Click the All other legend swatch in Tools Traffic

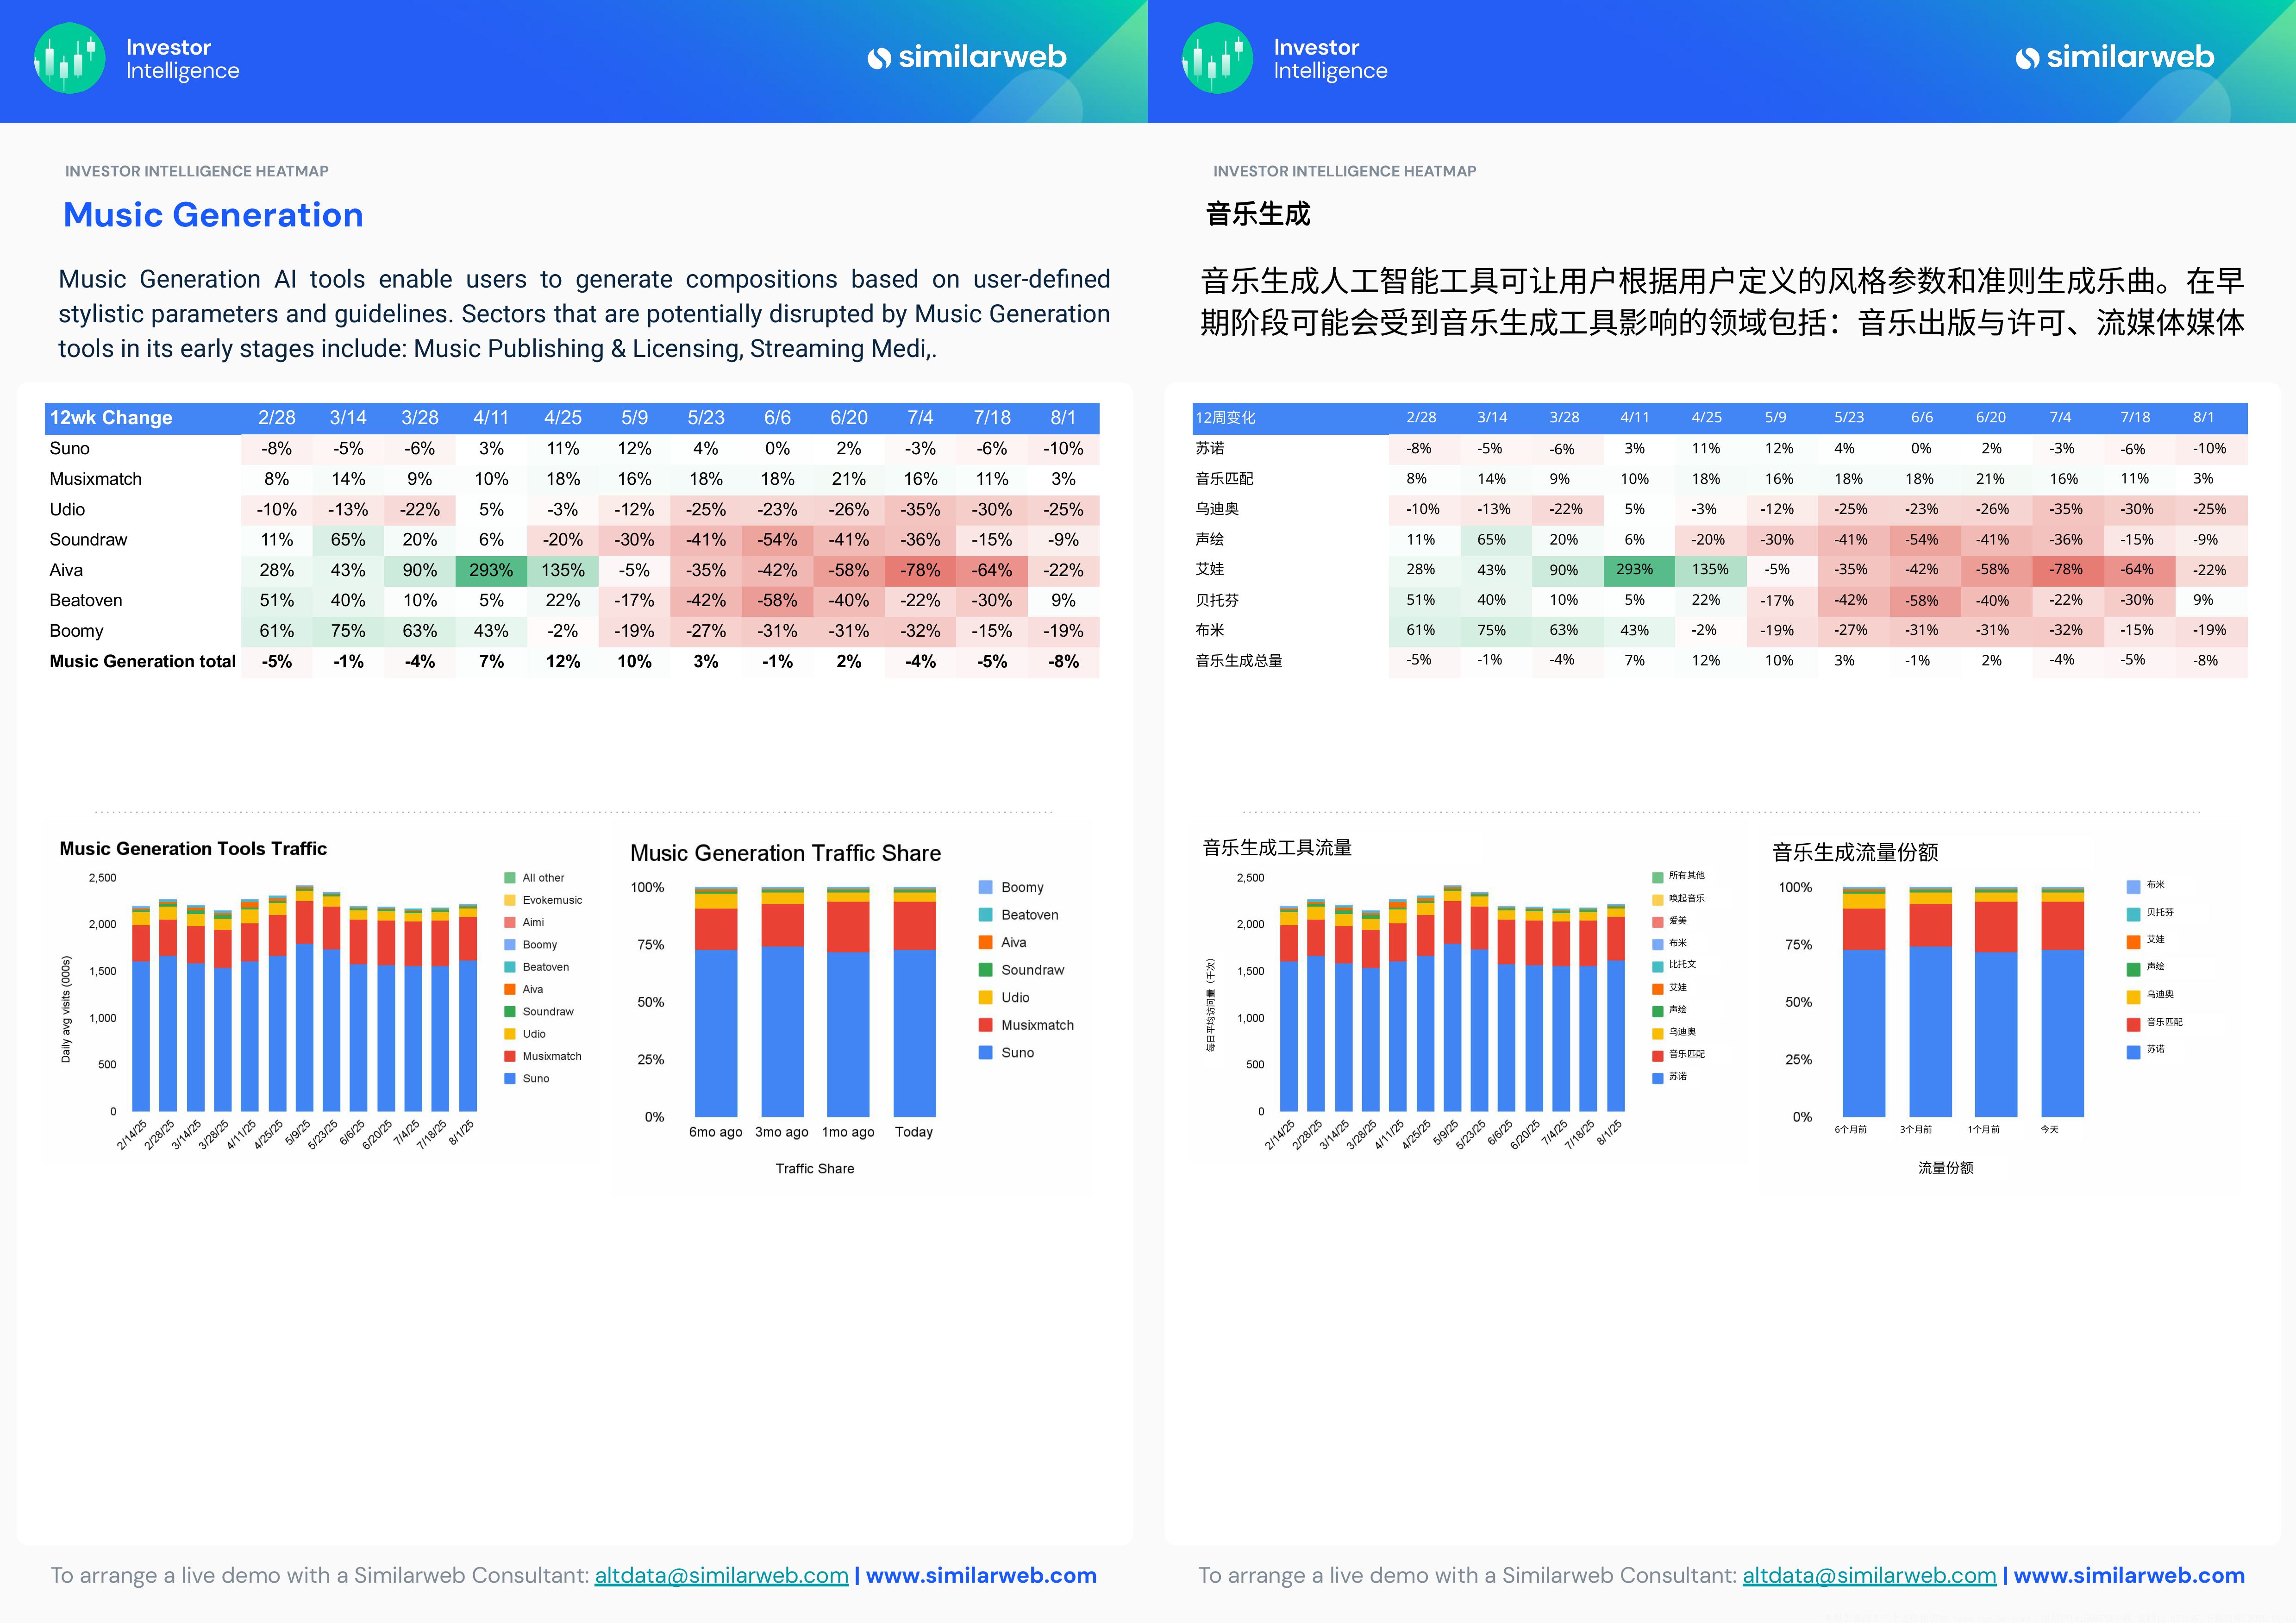click(510, 878)
